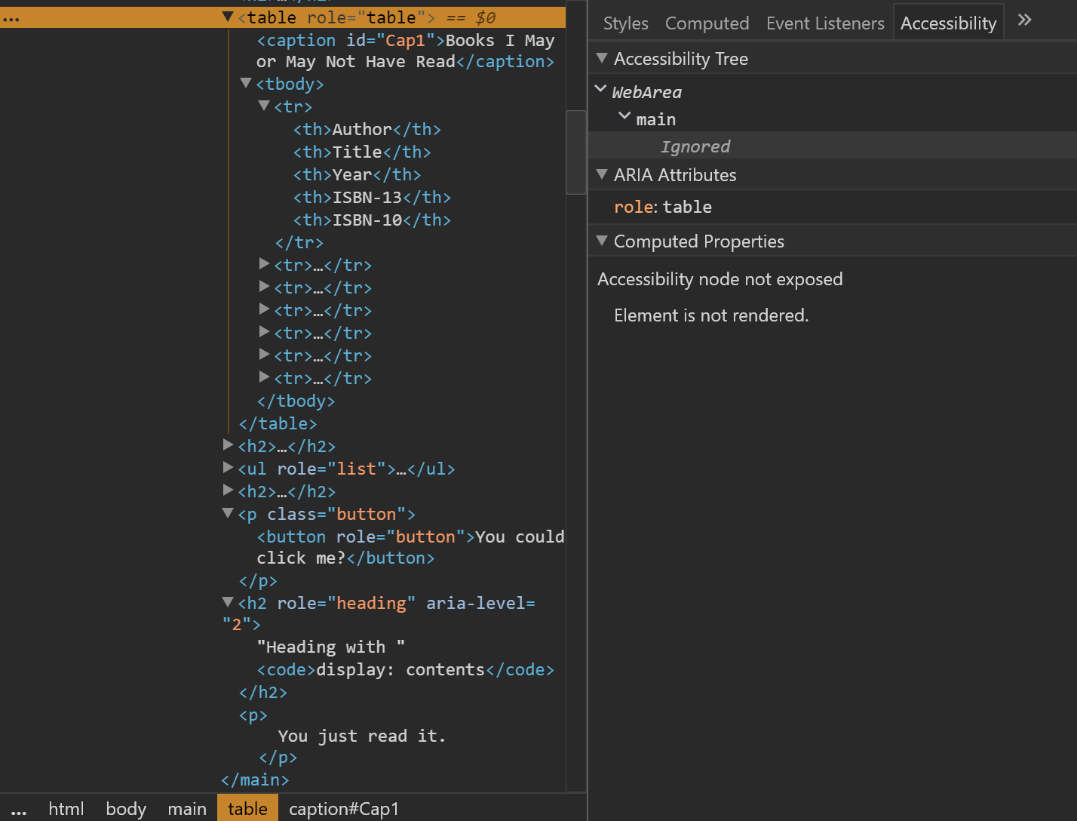Viewport: 1077px width, 821px height.
Task: Collapse the p class="button" element
Action: point(228,513)
